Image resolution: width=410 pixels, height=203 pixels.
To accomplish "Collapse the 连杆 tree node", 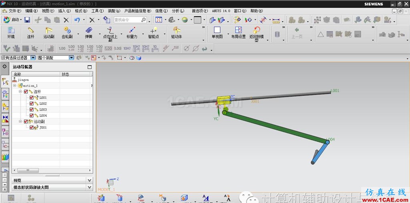I will [20, 92].
